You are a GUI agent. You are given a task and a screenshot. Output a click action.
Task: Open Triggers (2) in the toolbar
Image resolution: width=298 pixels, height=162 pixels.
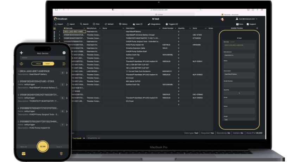[x=171, y=24]
